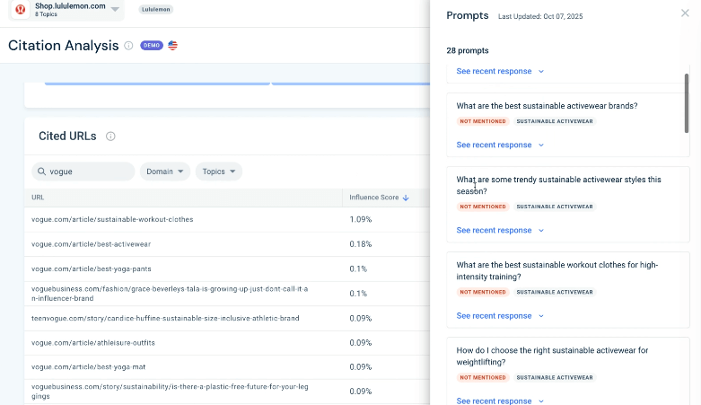Open voguebusiness.com grace-beverleys-tala URL
This screenshot has width=701, height=405.
[170, 294]
